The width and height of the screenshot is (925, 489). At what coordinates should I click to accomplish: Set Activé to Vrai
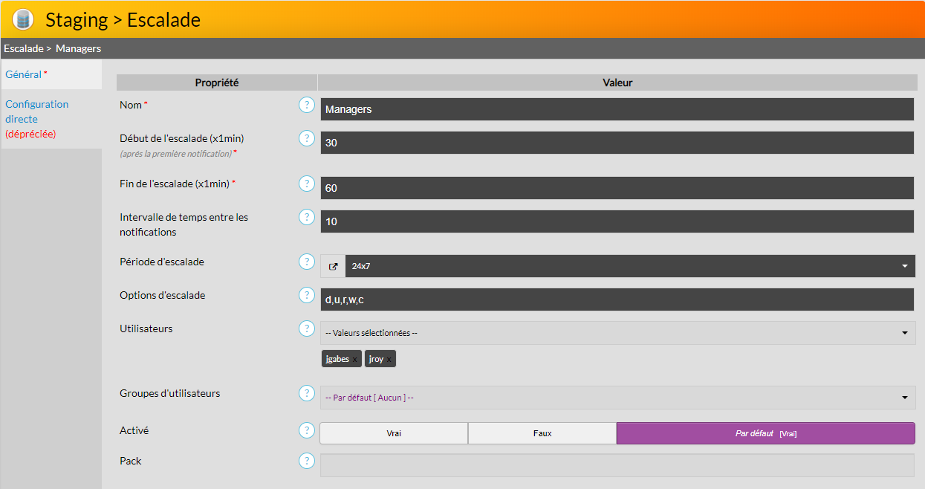click(394, 433)
